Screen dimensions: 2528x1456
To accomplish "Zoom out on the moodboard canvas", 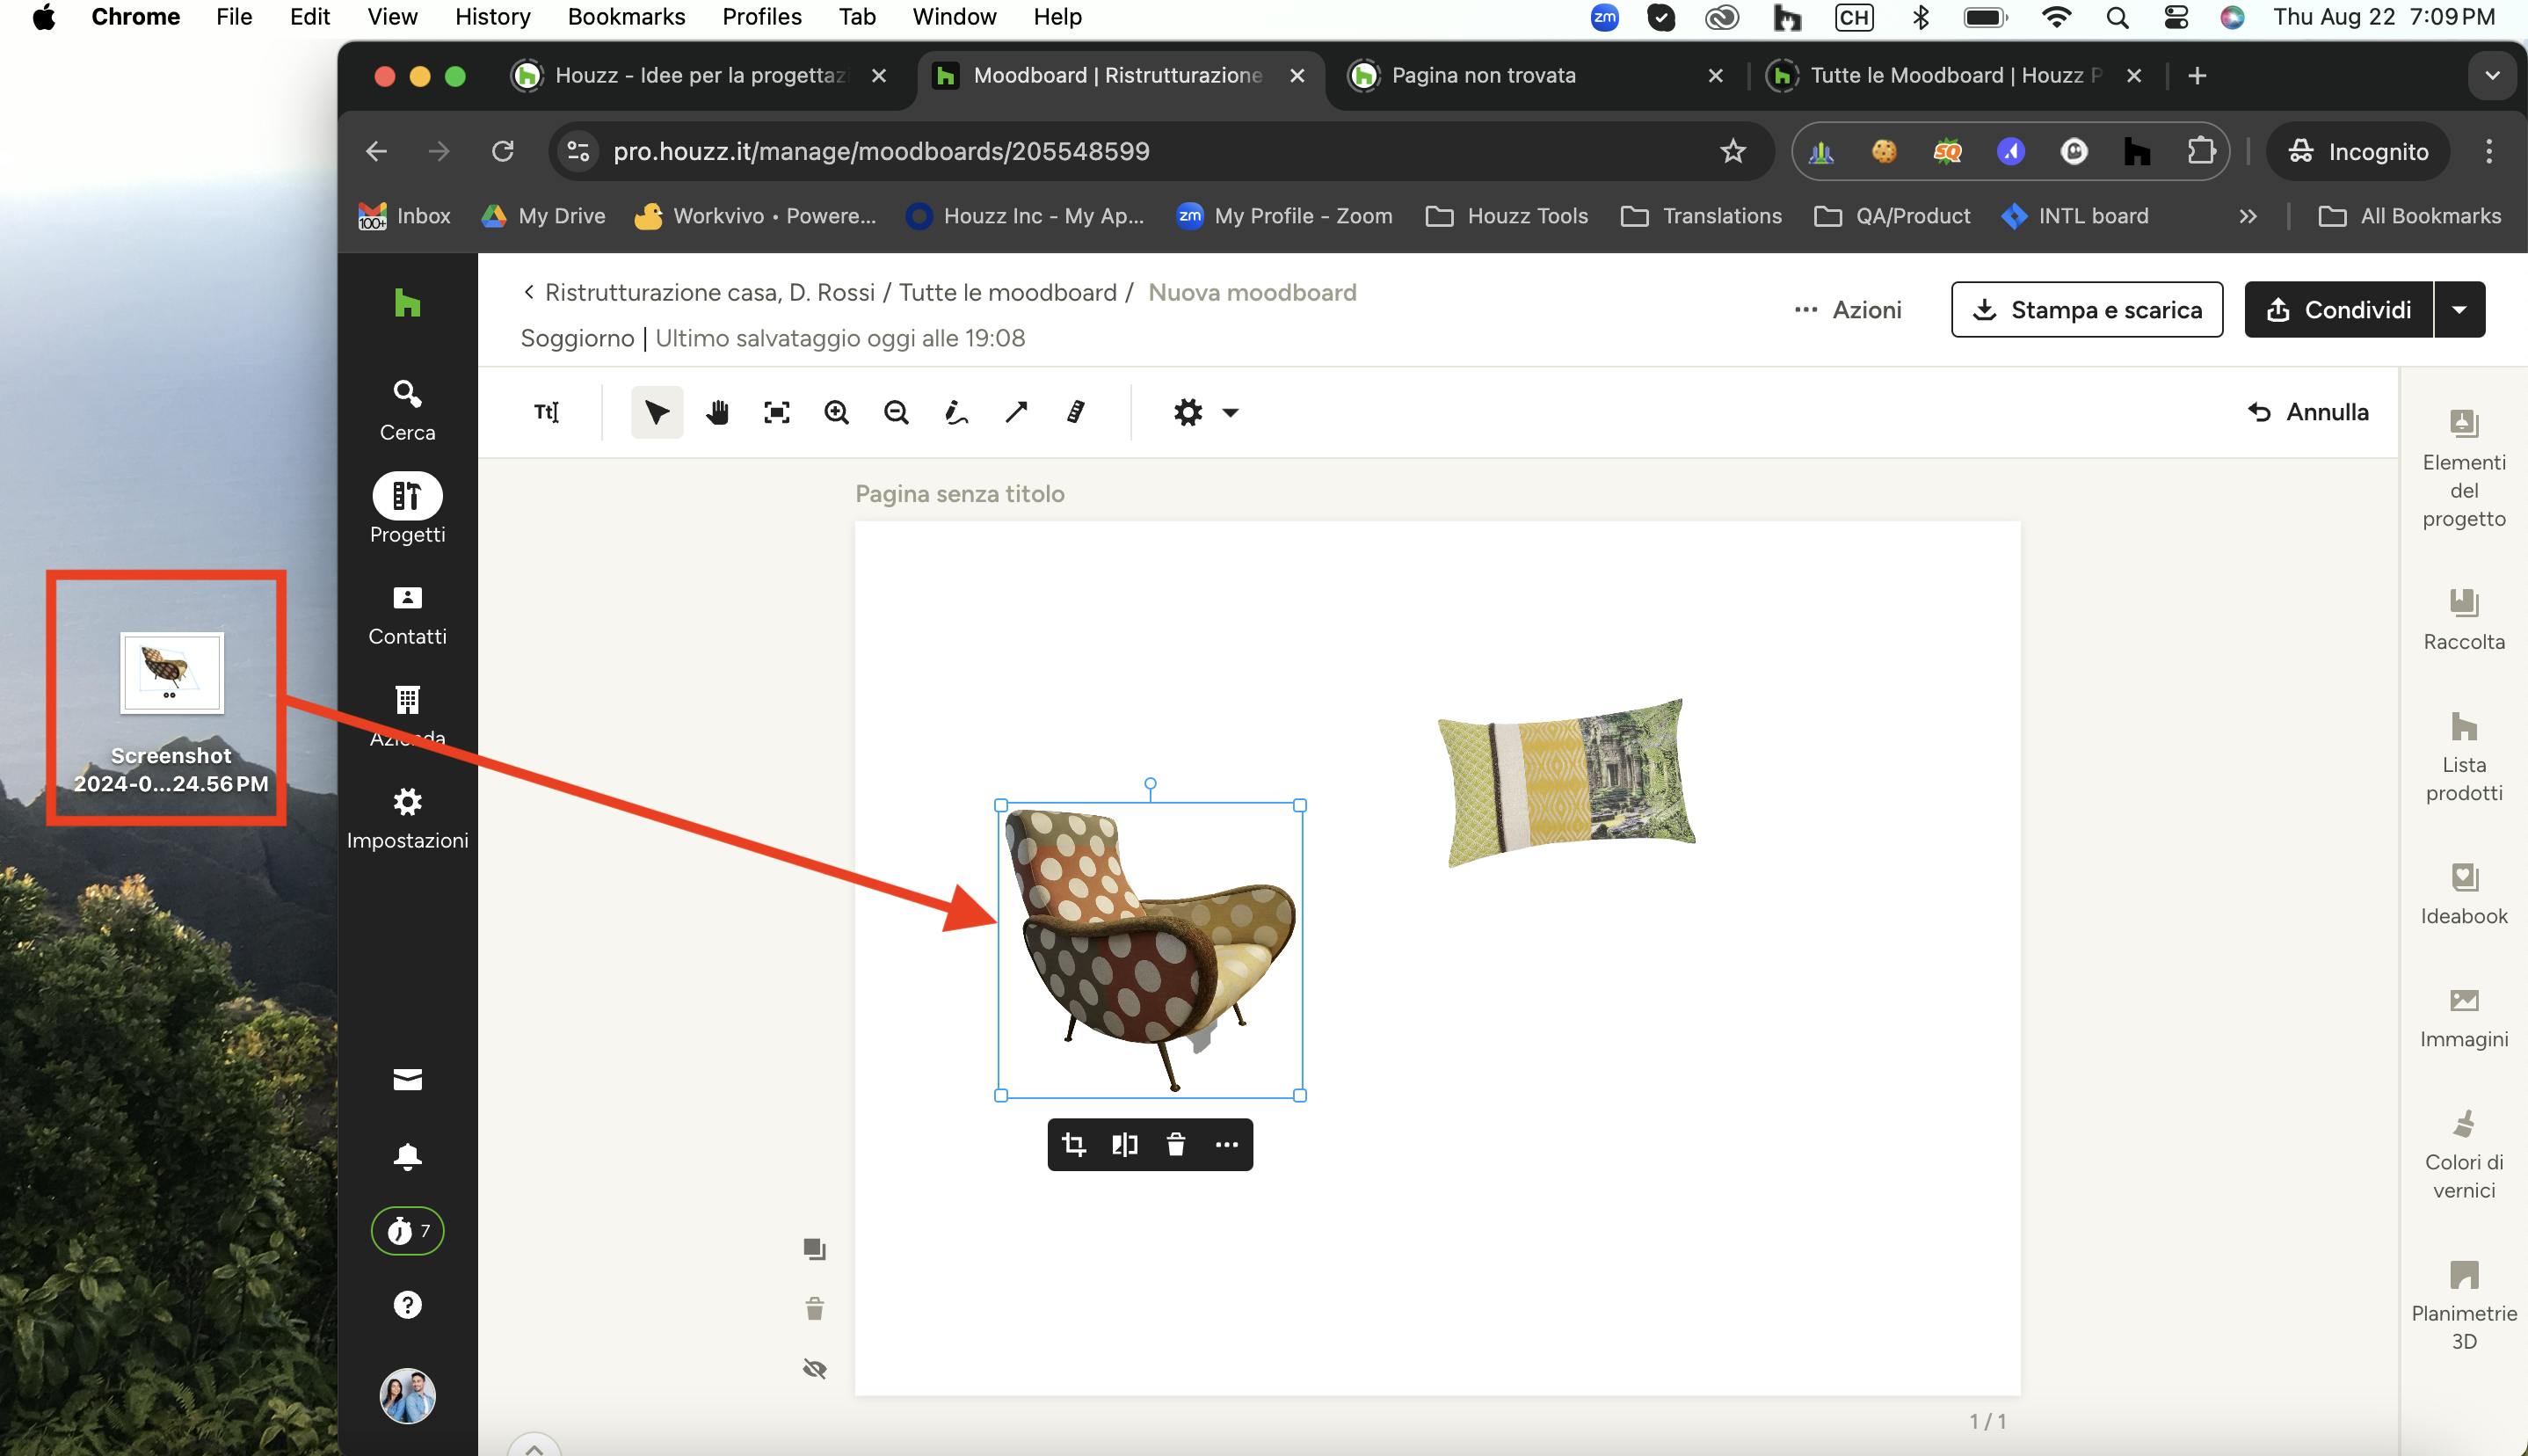I will point(897,412).
